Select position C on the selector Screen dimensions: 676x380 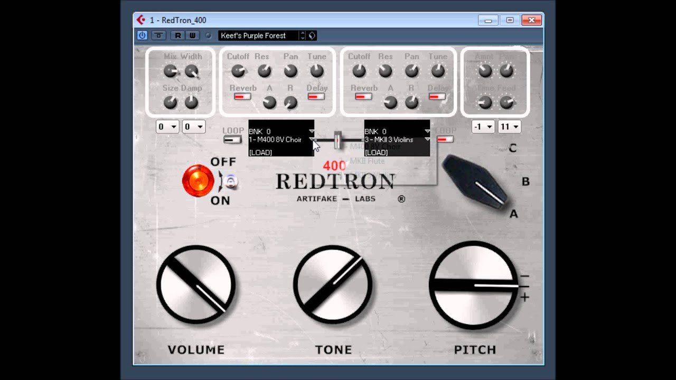click(512, 148)
